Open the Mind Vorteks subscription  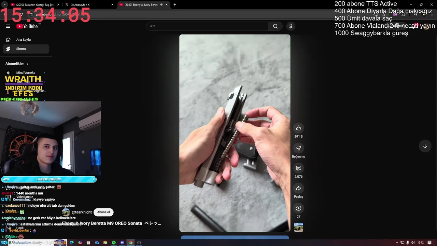tap(26, 73)
